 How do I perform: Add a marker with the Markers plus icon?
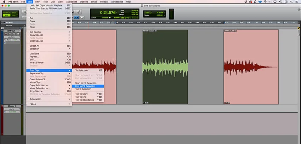pos(24,25)
